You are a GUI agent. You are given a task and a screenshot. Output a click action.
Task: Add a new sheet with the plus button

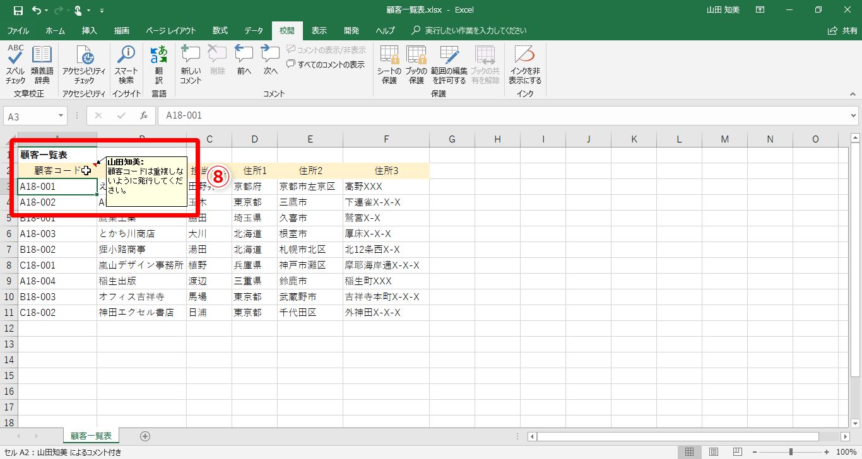pos(145,436)
